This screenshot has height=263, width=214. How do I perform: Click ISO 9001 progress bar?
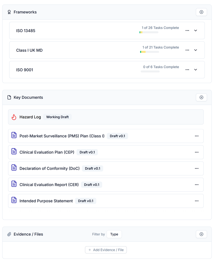150,71
